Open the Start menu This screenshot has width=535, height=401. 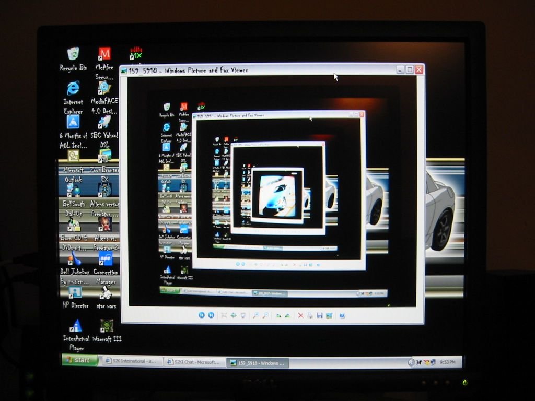click(x=79, y=360)
